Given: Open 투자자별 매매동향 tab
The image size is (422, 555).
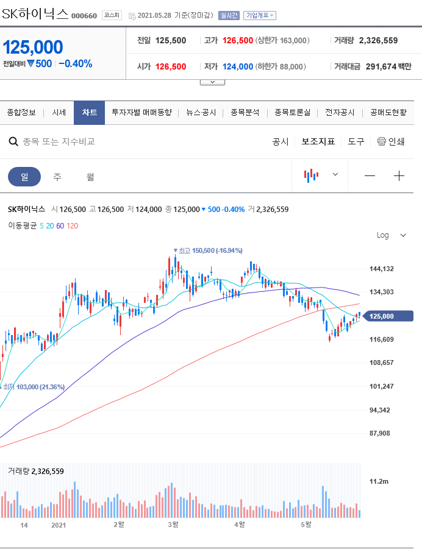Looking at the screenshot, I should 141,113.
